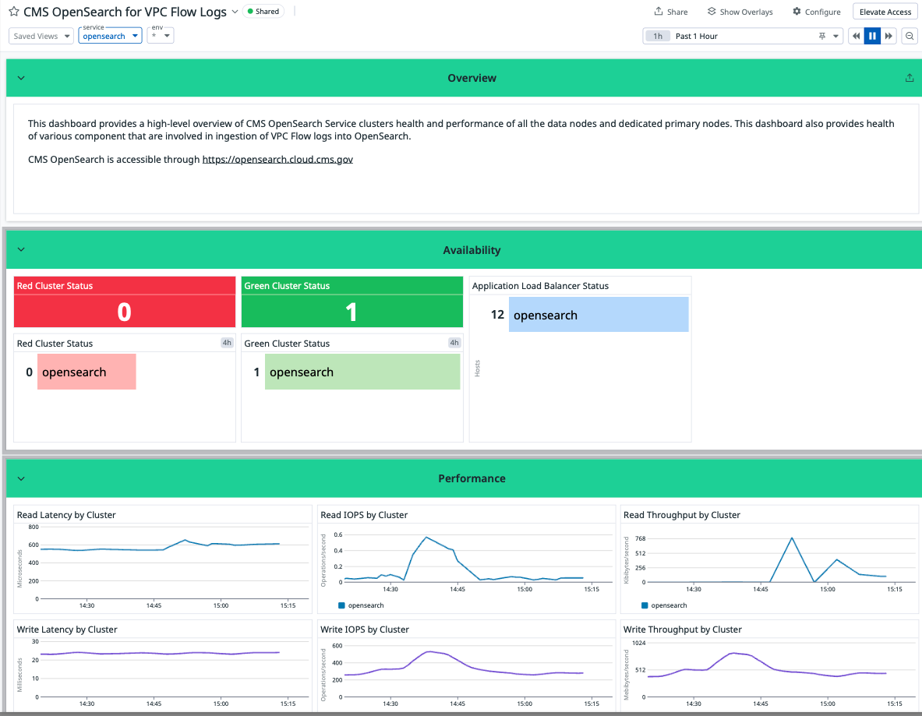Zoom out the time range
Viewport: 922px width, 716px height.
click(910, 37)
